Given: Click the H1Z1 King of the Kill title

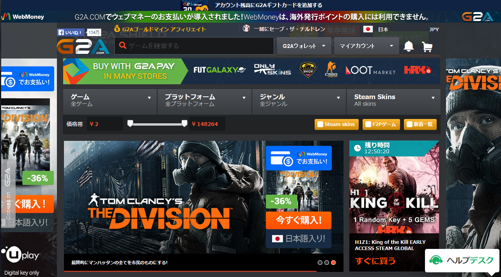Looking at the screenshot, I should 390,245.
